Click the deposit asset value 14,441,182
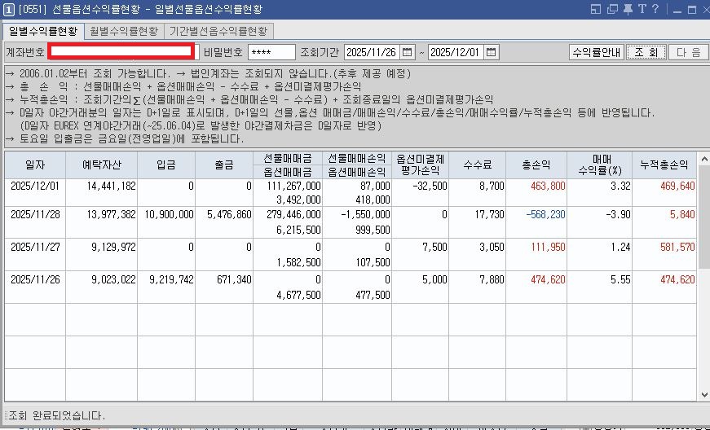This screenshot has width=710, height=430. click(111, 186)
